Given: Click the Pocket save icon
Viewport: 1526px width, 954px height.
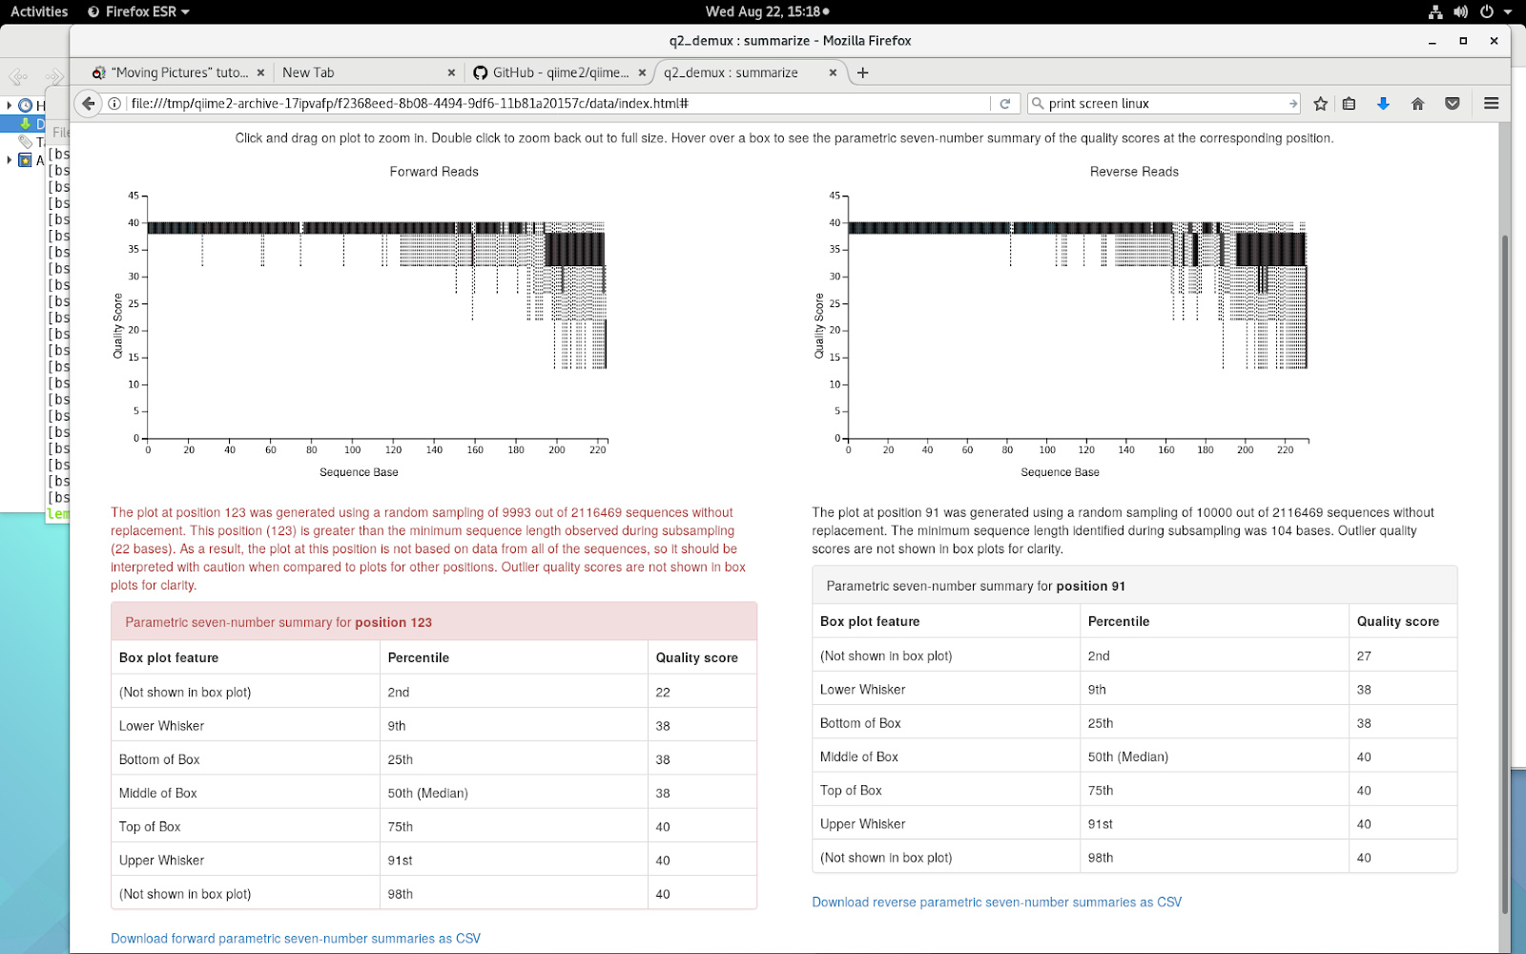Looking at the screenshot, I should 1452,103.
